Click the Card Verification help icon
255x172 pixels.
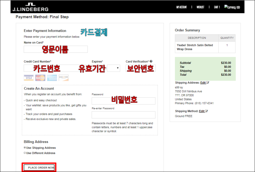tap(151, 61)
